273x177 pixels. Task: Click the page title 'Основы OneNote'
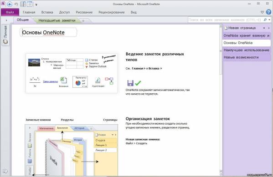pos(43,32)
